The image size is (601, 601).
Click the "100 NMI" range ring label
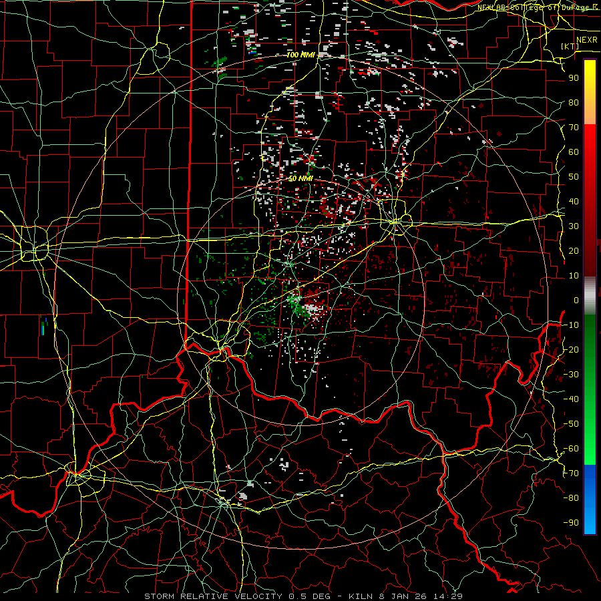click(x=300, y=55)
